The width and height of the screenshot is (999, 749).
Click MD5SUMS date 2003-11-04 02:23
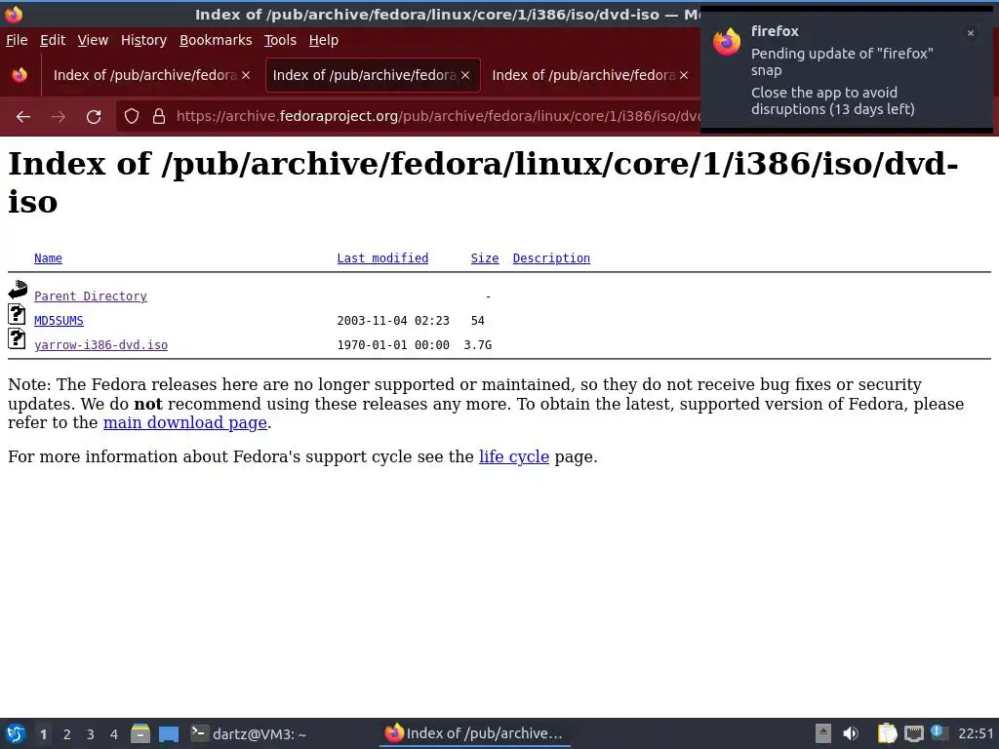click(x=393, y=320)
